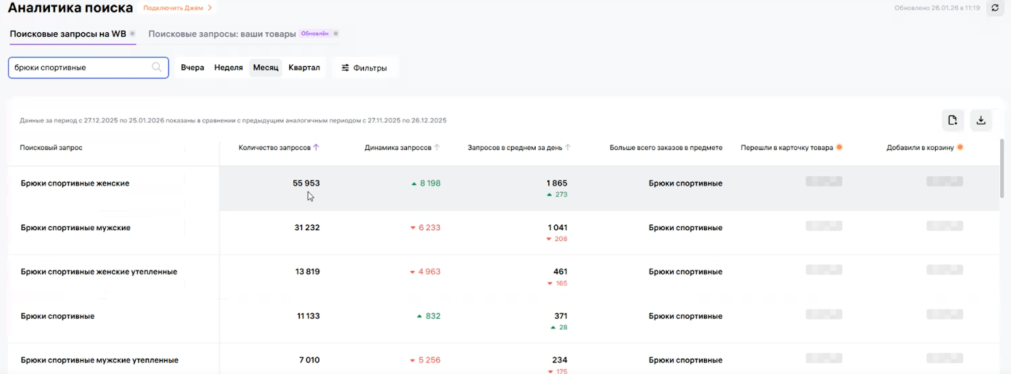The width and height of the screenshot is (1011, 374).
Task: Click orange dot beside Добавили в корзину
Action: tap(960, 148)
